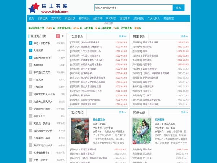Viewport: 217px width, 163px height.
Task: Expand 更多>> in 女主更新 section
Action: 123,36
